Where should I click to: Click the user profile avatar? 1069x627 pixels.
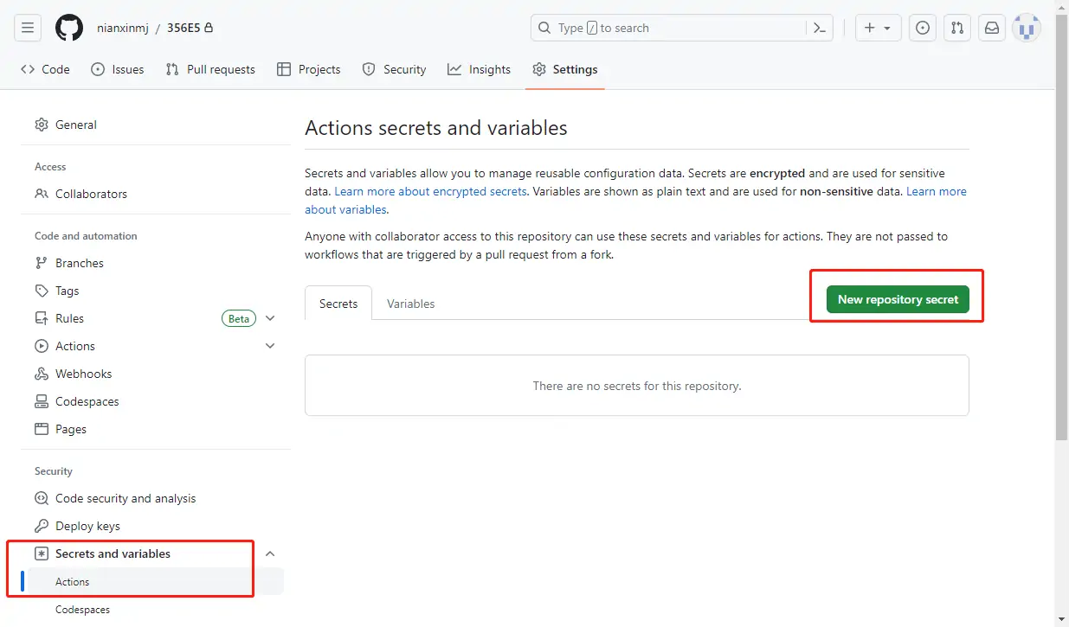1027,28
